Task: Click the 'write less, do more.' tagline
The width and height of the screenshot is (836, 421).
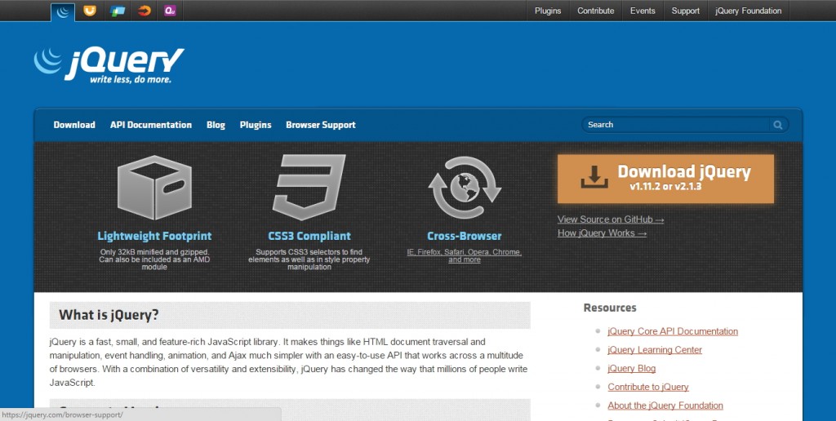Action: point(131,79)
